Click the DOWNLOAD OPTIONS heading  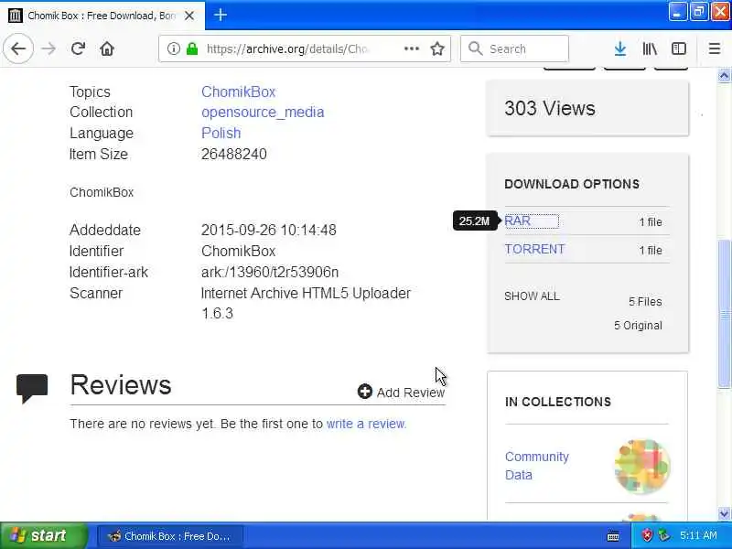tap(572, 184)
